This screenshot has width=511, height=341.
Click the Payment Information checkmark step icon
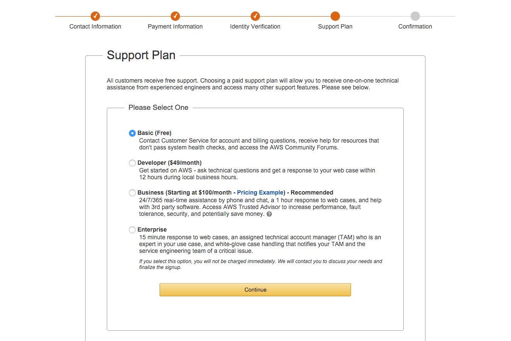(x=175, y=16)
